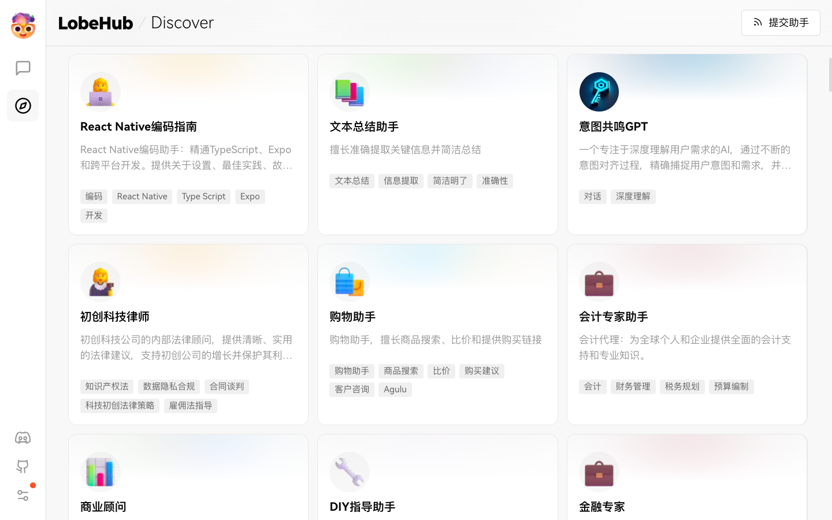Click the 提交助手 submit button
Viewport: 832px width, 520px height.
pyautogui.click(x=781, y=23)
